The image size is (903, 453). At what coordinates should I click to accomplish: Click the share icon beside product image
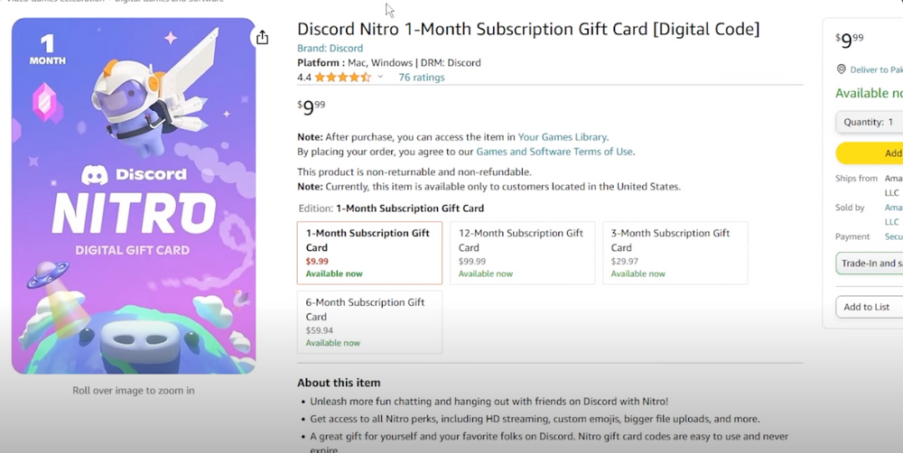(262, 37)
